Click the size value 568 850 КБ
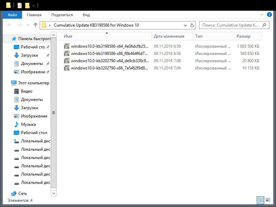The image size is (276, 207). coord(250,54)
